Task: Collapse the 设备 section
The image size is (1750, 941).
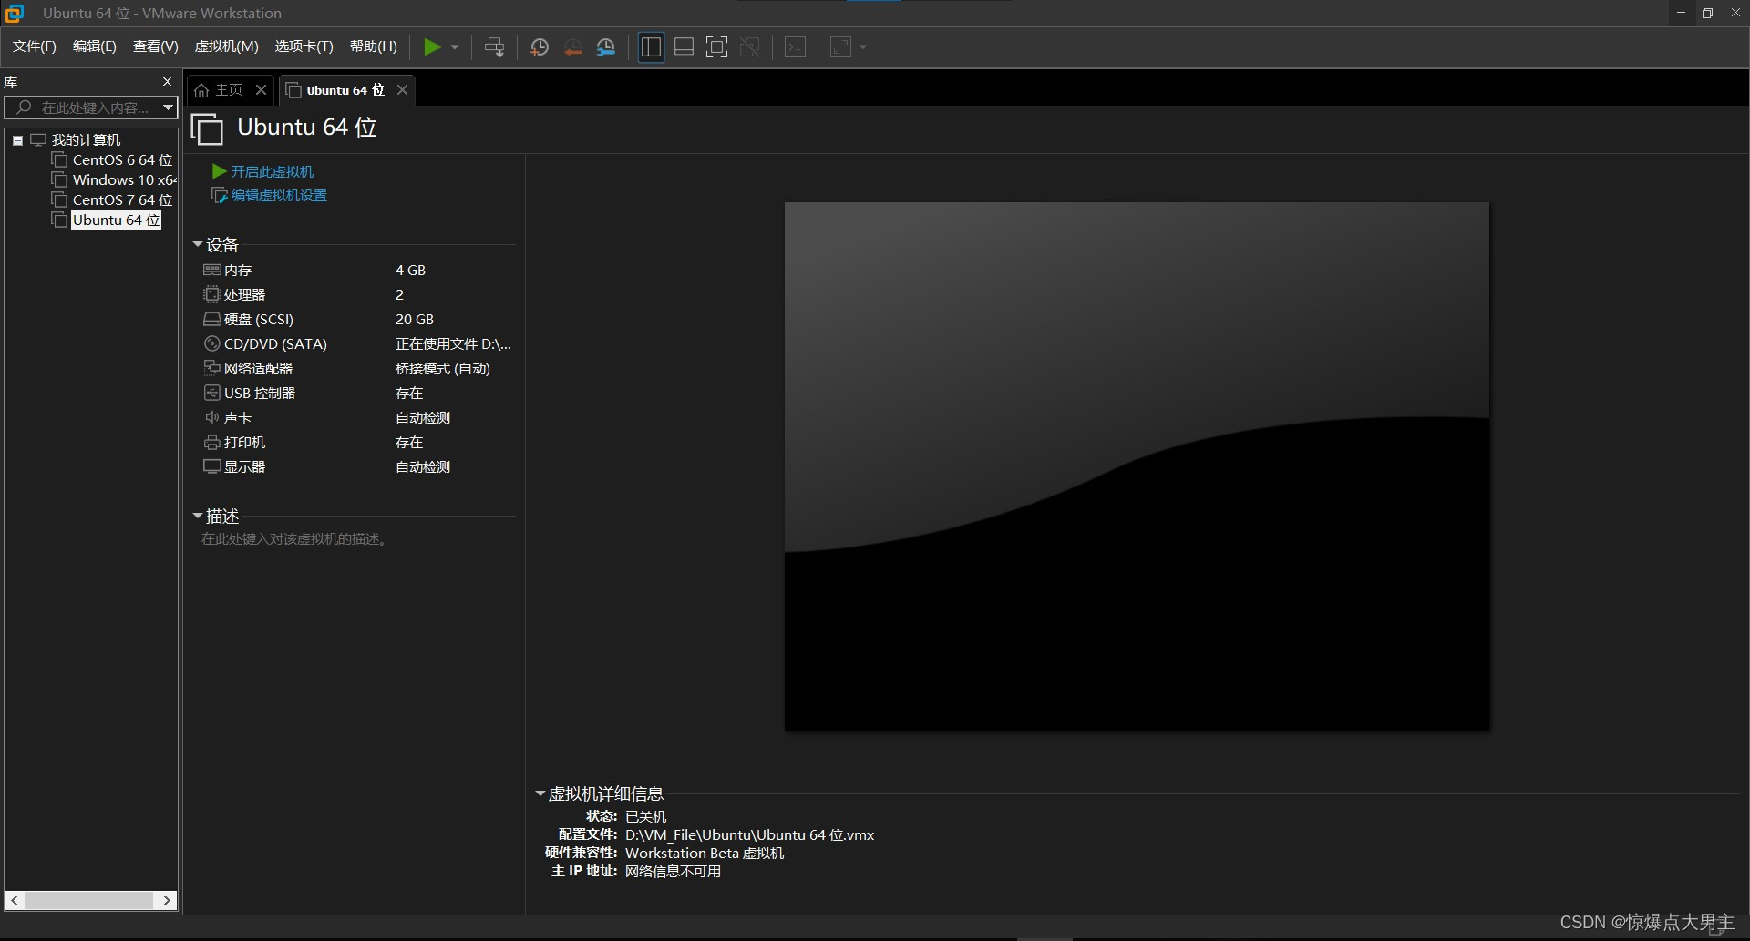Action: 198,244
